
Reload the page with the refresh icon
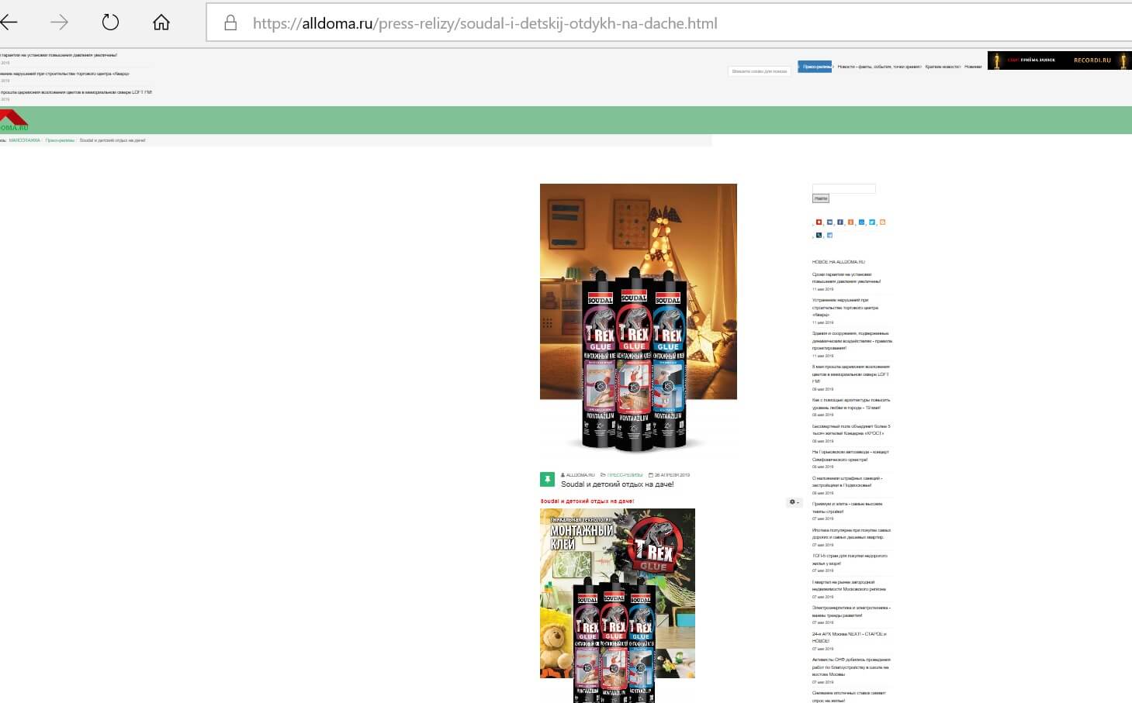coord(110,22)
